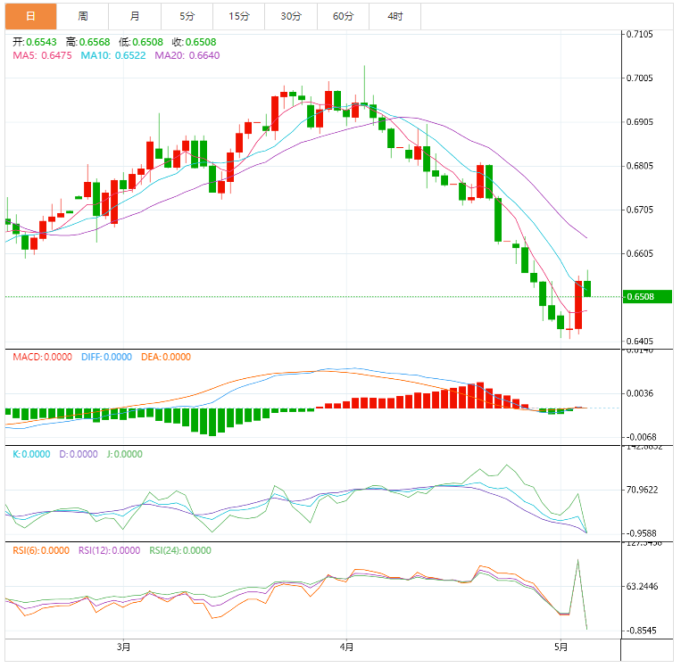
Task: Show the 60分 chart tab
Action: (343, 16)
